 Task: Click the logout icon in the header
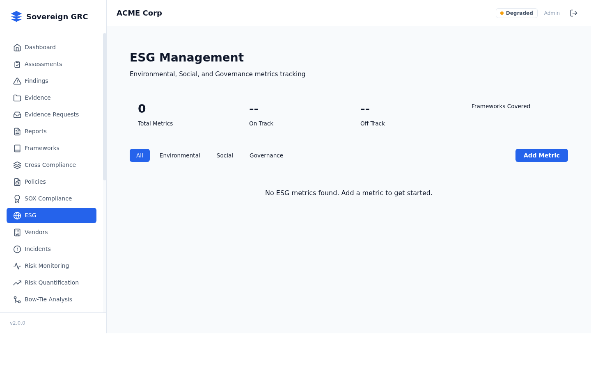point(574,13)
